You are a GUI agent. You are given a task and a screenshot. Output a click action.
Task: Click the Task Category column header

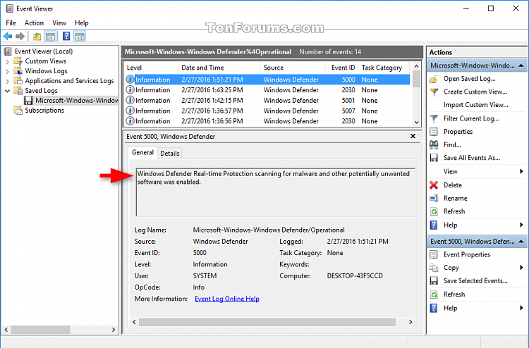[x=384, y=68]
